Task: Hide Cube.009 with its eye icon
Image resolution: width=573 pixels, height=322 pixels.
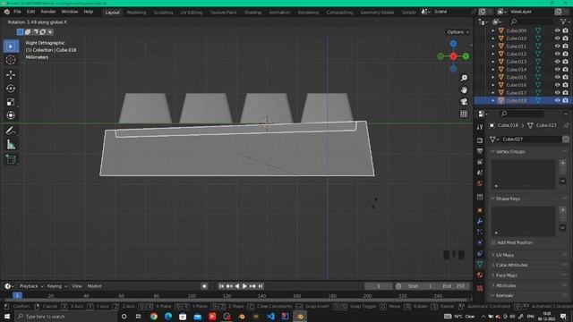Action: click(x=557, y=30)
